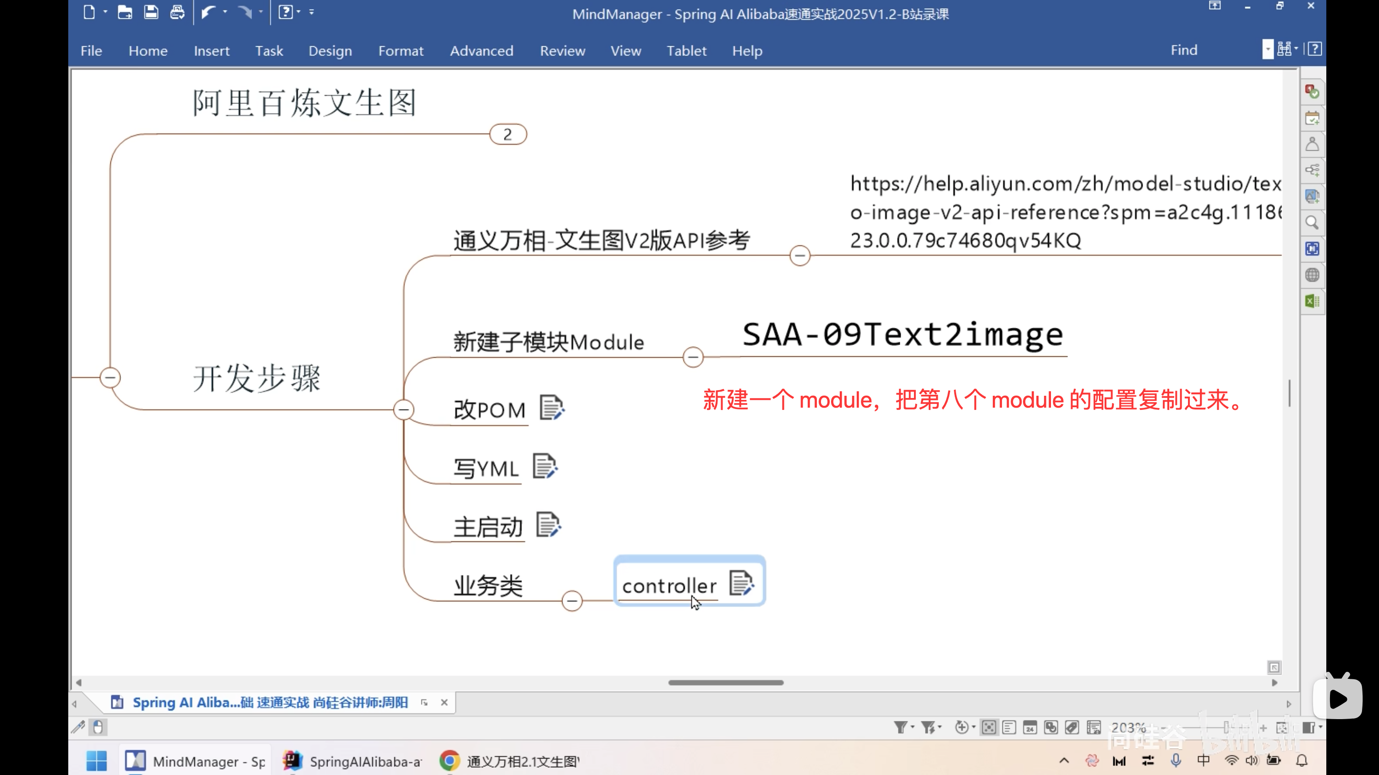This screenshot has width=1379, height=775.
Task: Switch to the Insert ribbon tab
Action: 212,50
